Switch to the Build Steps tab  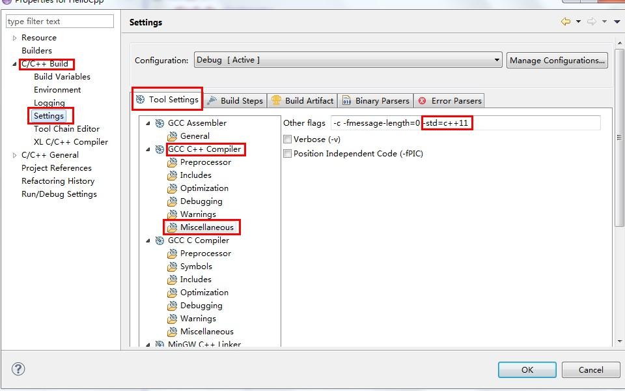[x=235, y=100]
